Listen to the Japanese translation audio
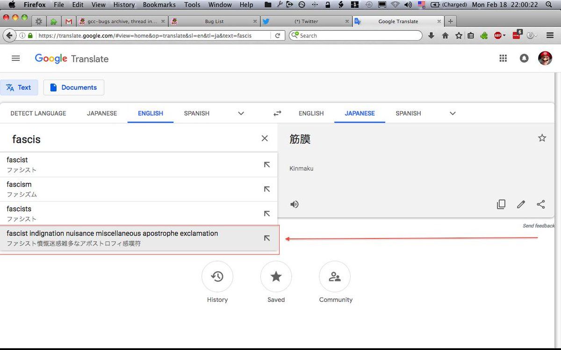This screenshot has height=350, width=561. [x=295, y=204]
